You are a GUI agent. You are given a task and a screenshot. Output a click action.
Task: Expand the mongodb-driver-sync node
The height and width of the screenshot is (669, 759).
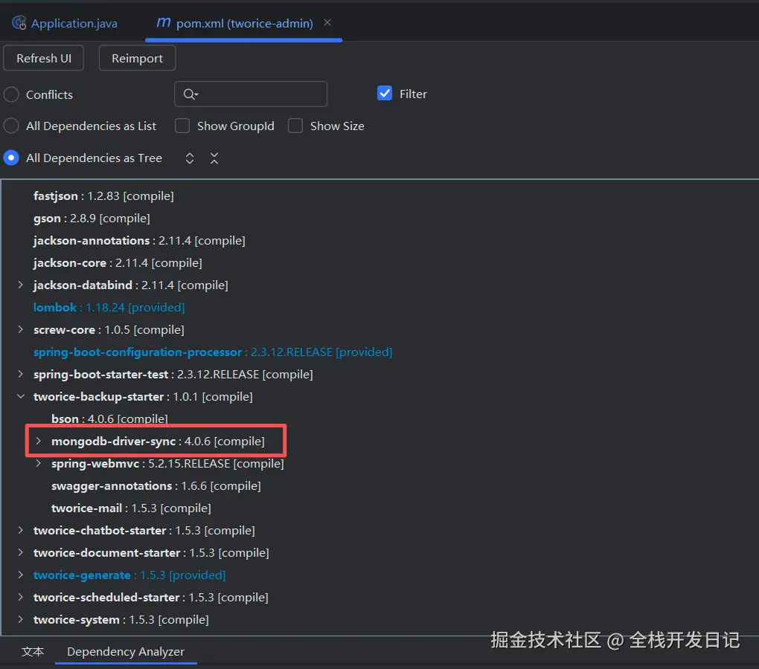[x=38, y=441]
